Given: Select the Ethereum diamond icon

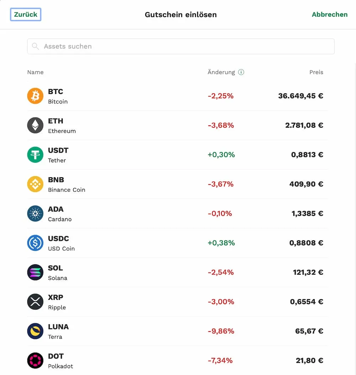Looking at the screenshot, I should pyautogui.click(x=35, y=125).
